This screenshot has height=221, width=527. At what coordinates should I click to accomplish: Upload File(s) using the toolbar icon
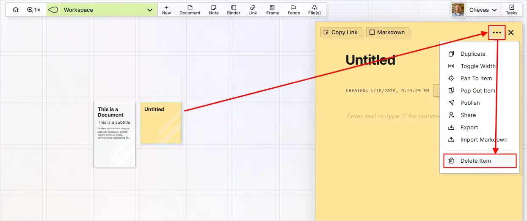[315, 10]
